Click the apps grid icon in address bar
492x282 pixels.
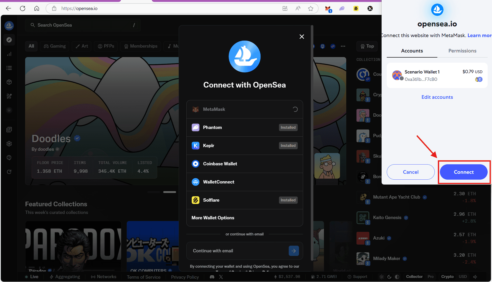[x=285, y=8]
